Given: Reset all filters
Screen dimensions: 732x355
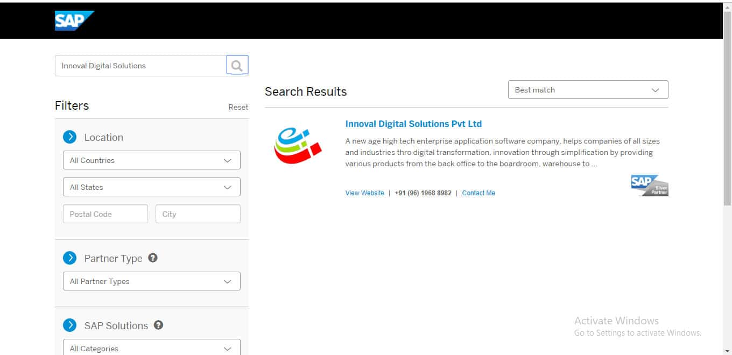Looking at the screenshot, I should [238, 107].
